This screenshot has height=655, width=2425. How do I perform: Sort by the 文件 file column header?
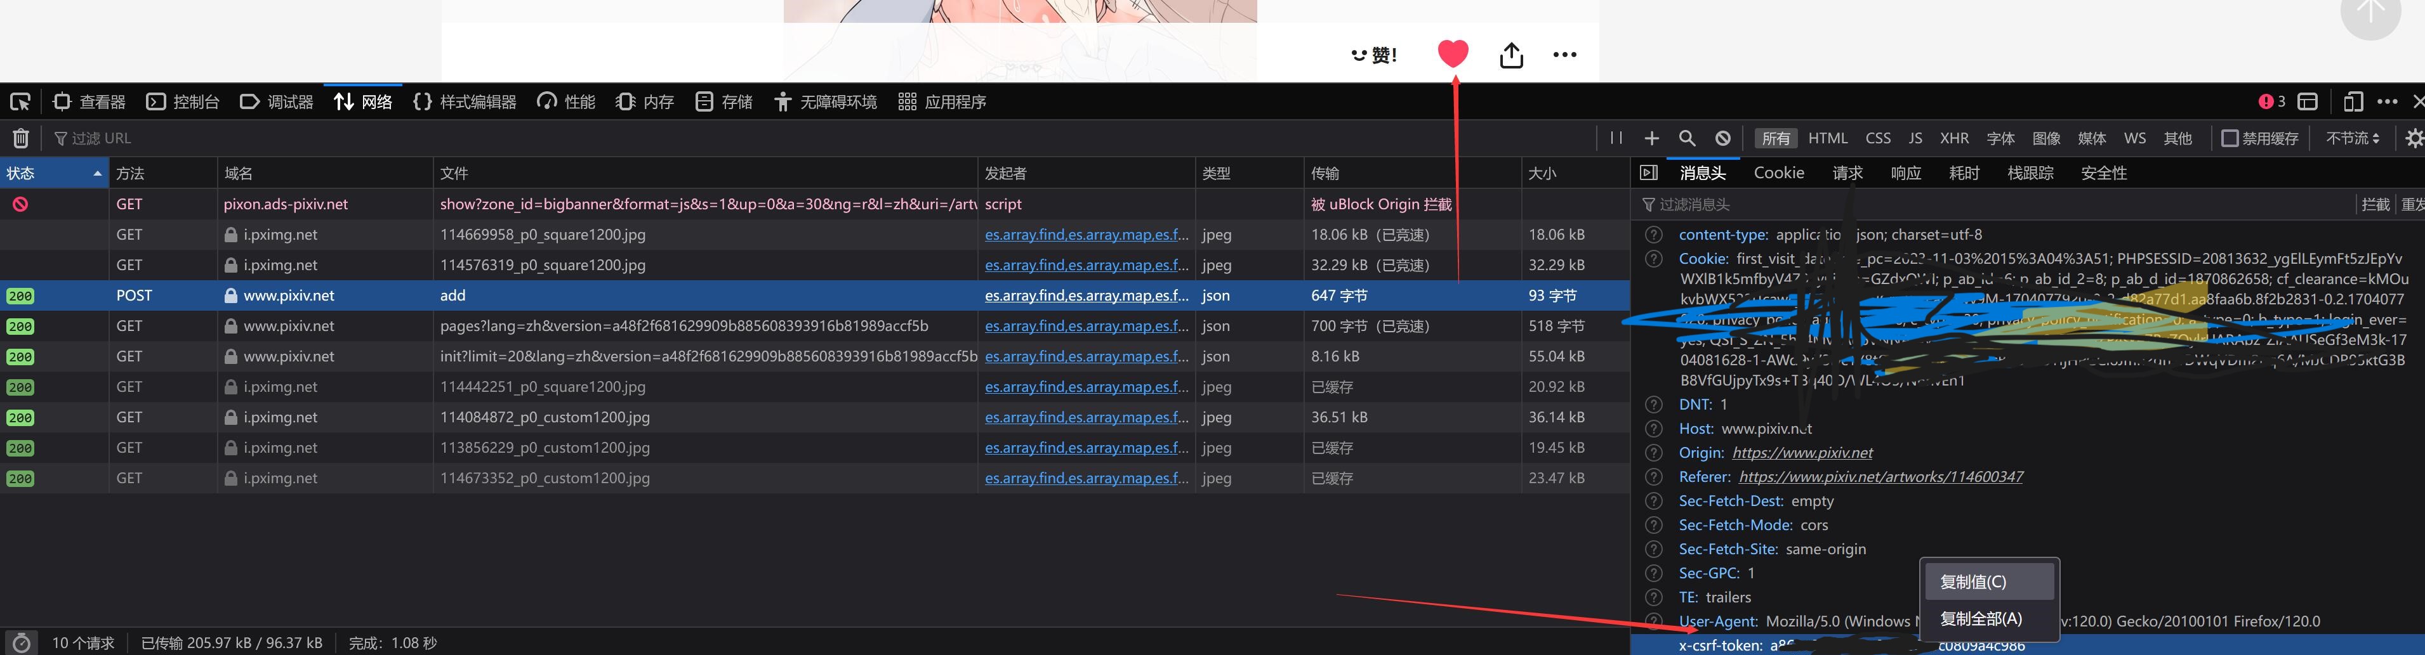click(705, 173)
